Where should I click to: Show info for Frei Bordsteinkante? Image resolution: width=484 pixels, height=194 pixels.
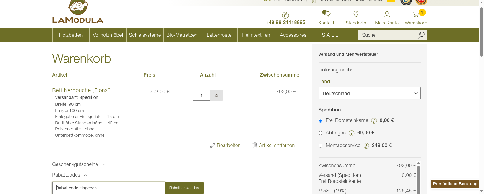[374, 121]
